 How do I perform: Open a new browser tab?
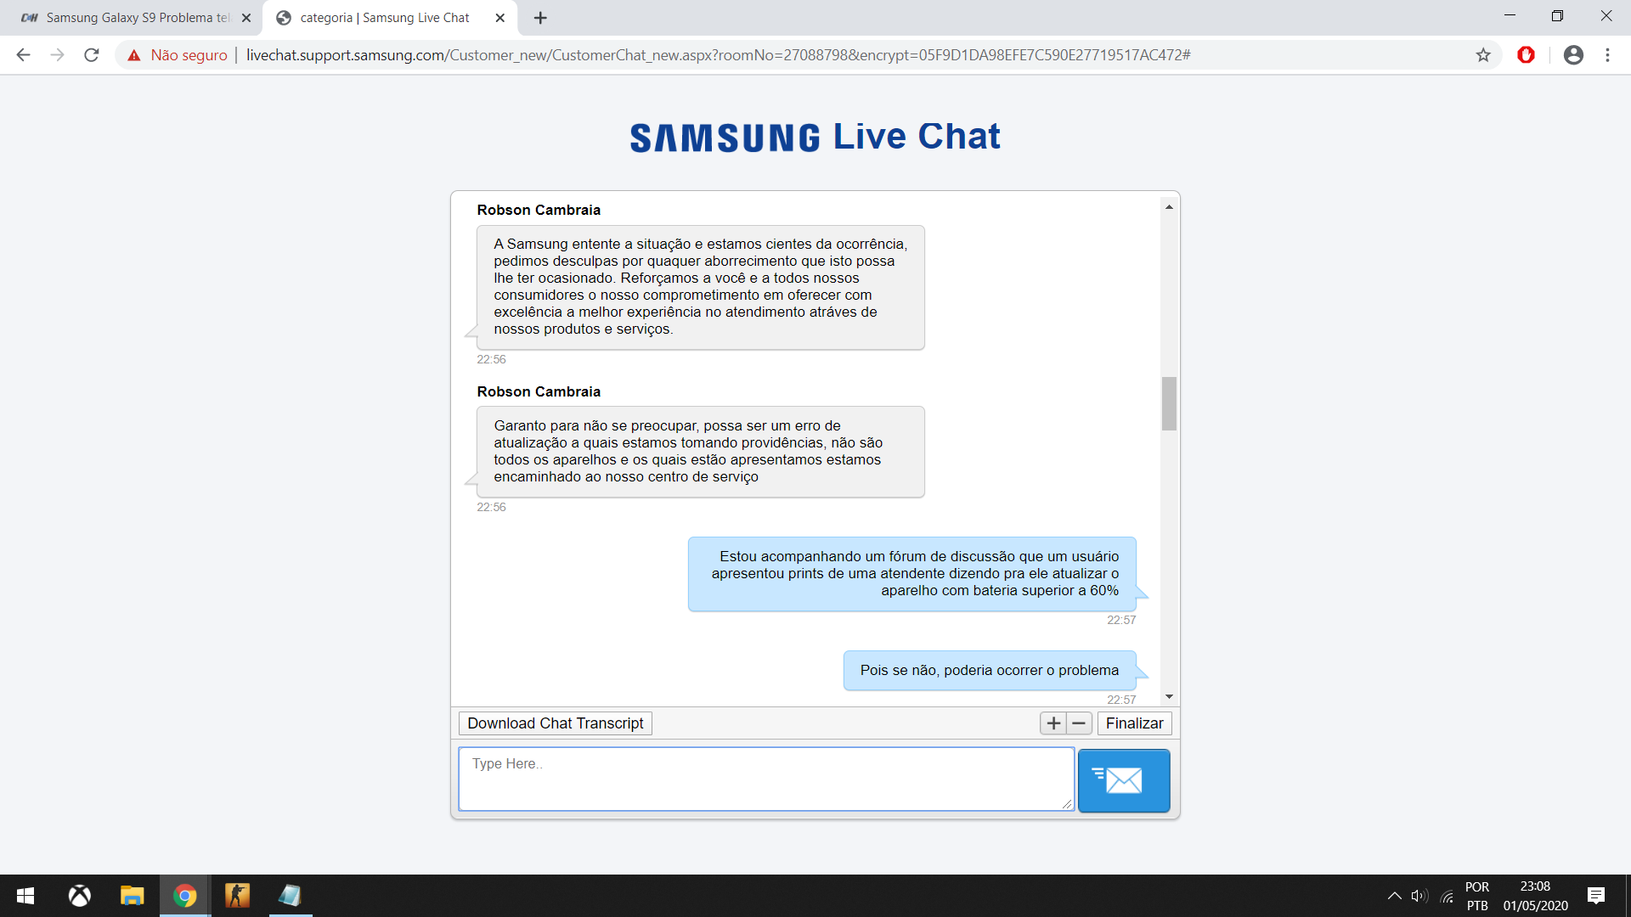point(540,18)
